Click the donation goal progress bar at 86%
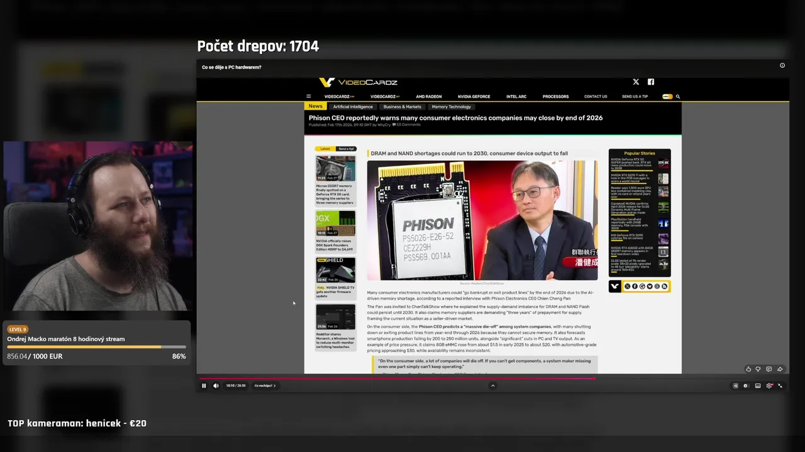Image resolution: width=805 pixels, height=452 pixels. [96, 347]
